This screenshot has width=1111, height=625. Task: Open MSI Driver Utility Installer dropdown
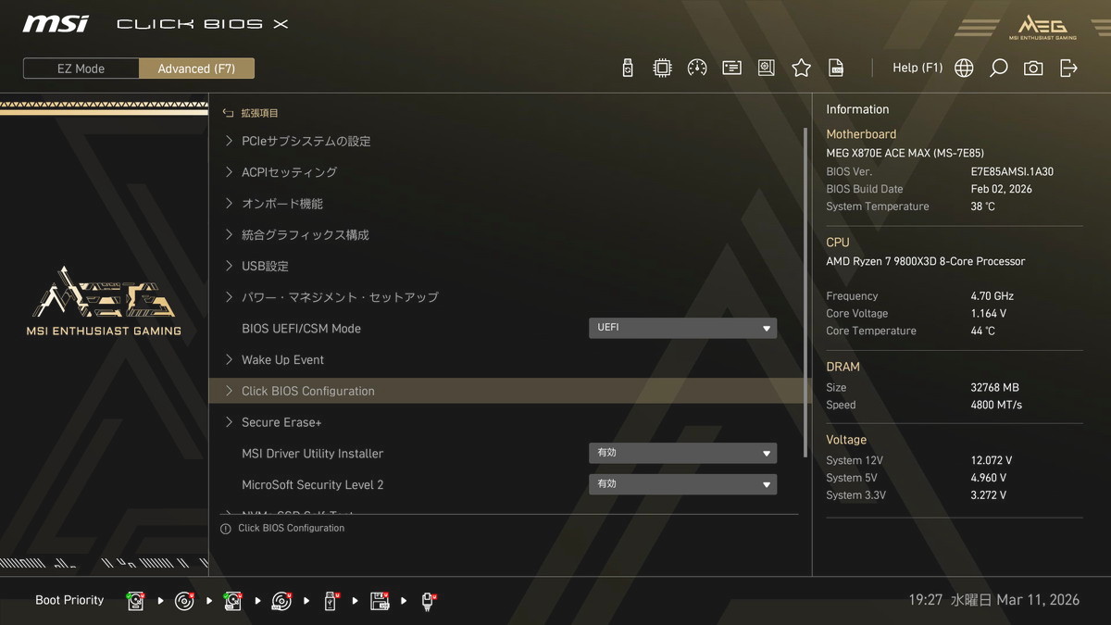[682, 453]
